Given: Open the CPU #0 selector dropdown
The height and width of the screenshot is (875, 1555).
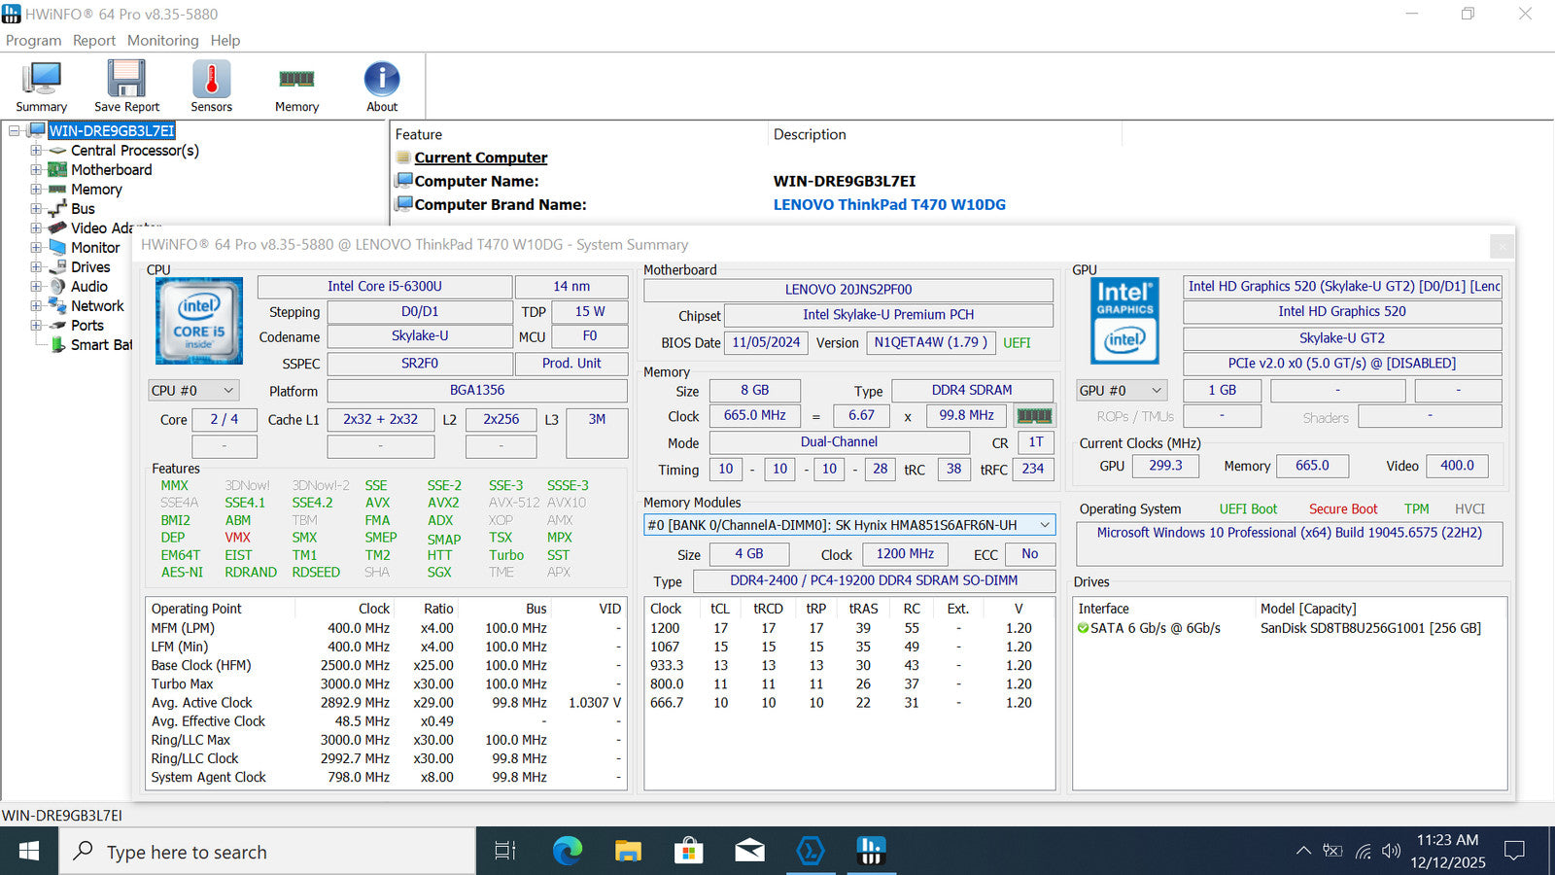Looking at the screenshot, I should (x=193, y=391).
